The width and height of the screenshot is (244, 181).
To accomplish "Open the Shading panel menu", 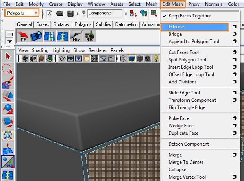I will 40,50.
